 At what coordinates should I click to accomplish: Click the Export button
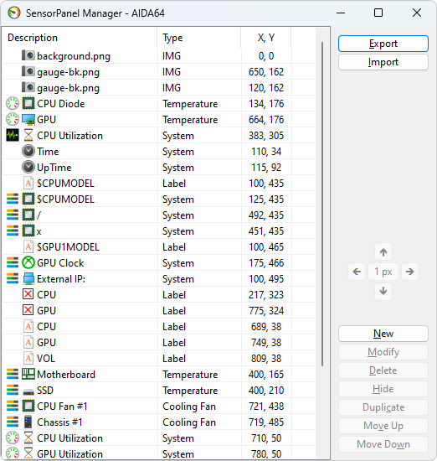pos(383,44)
